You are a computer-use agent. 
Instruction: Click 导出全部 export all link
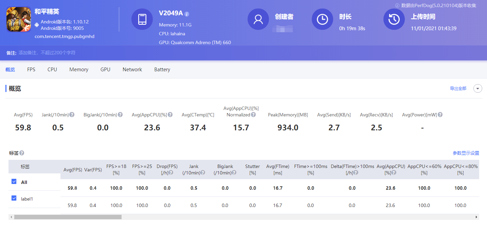(x=458, y=89)
